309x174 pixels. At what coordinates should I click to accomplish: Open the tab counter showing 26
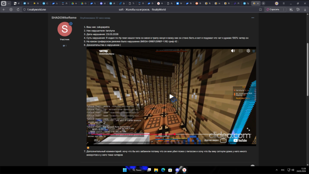3,3
